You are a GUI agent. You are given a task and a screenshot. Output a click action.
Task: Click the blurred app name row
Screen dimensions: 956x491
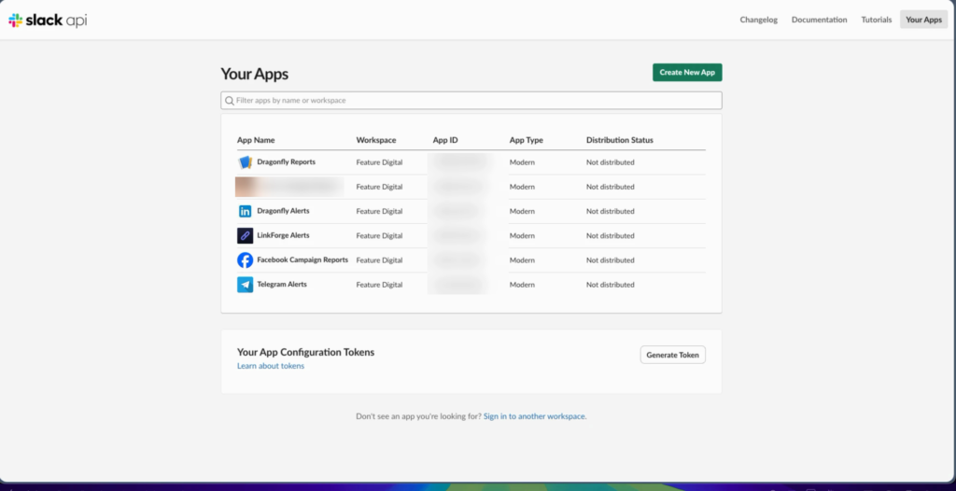click(289, 187)
